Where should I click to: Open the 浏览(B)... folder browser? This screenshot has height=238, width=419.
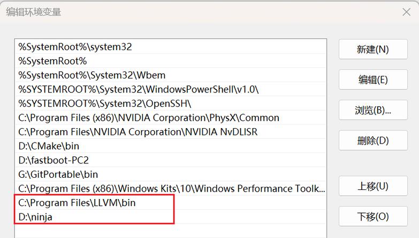[372, 110]
